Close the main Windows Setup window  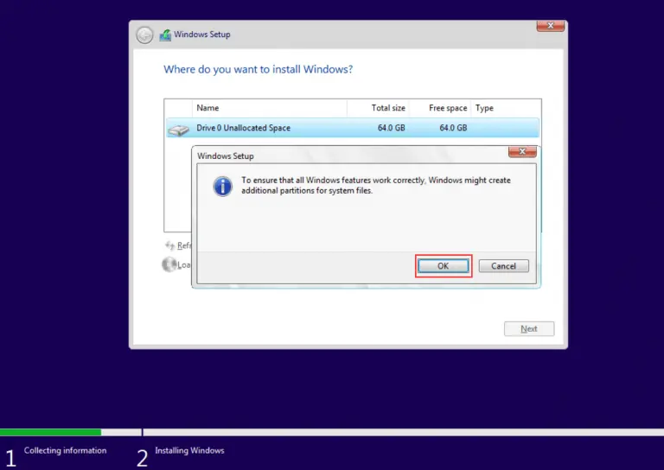click(551, 25)
